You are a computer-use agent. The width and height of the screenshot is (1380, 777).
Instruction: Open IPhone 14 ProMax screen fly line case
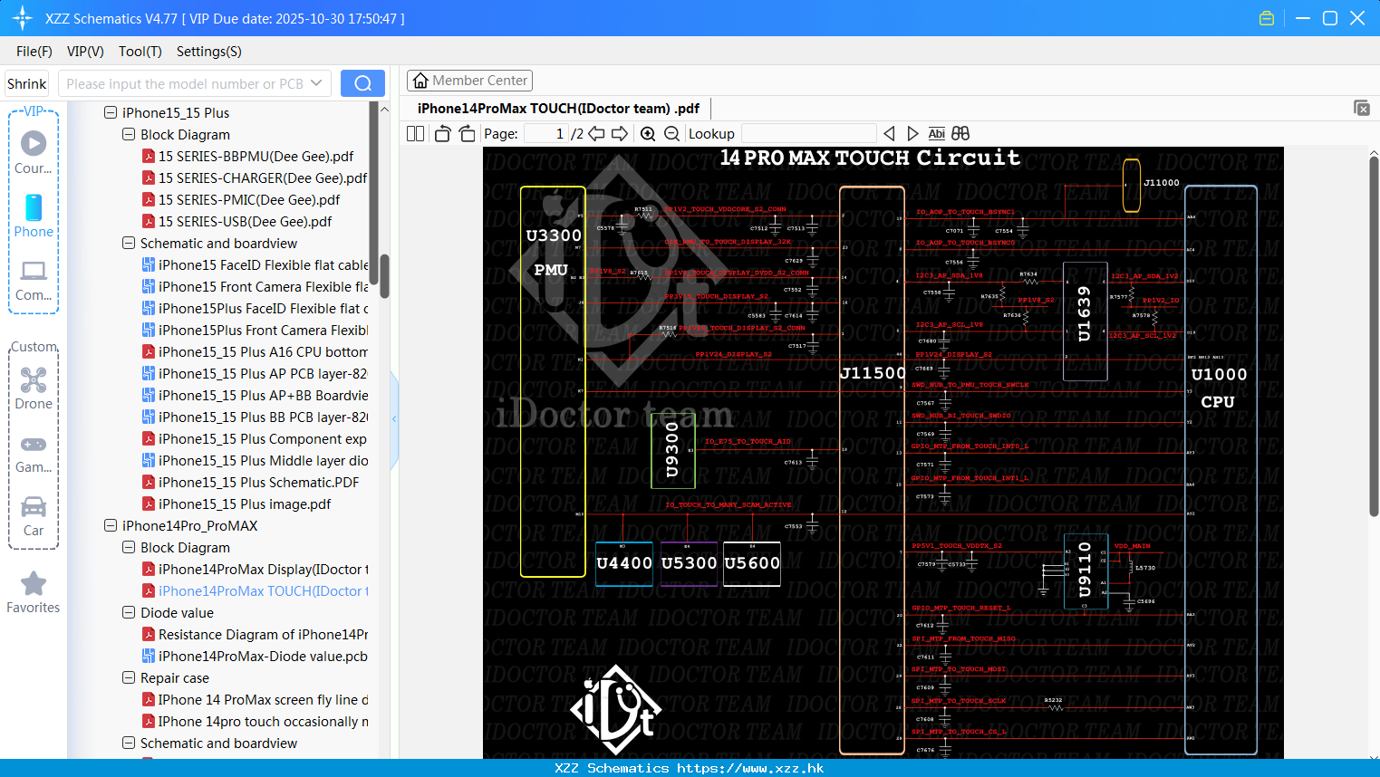pyautogui.click(x=255, y=699)
